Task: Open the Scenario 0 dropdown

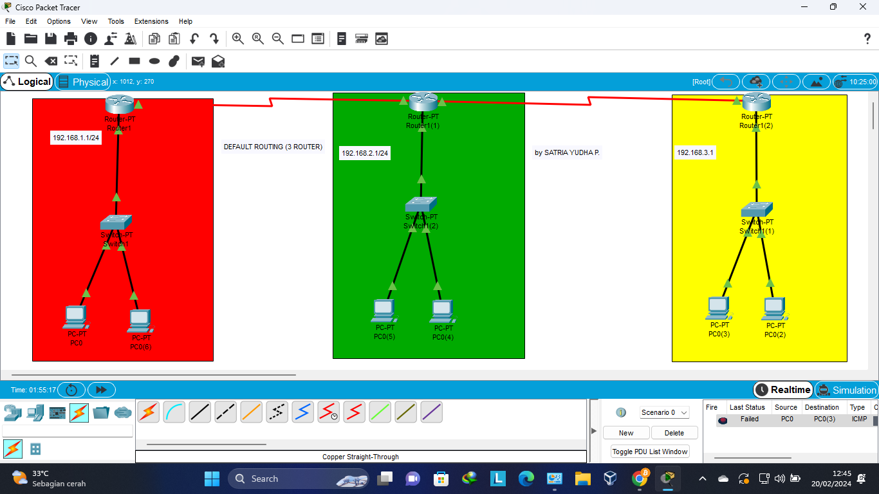Action: pyautogui.click(x=665, y=412)
